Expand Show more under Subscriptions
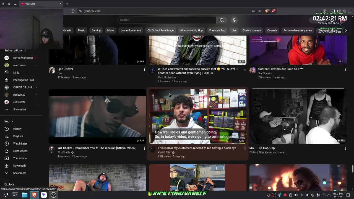The image size is (354, 199). coord(20,109)
